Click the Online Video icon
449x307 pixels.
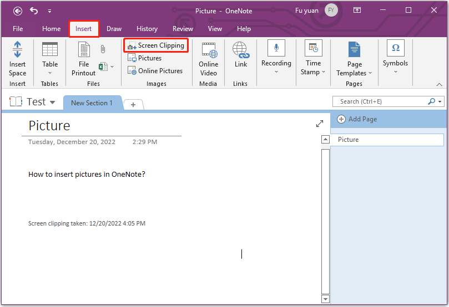click(x=210, y=50)
